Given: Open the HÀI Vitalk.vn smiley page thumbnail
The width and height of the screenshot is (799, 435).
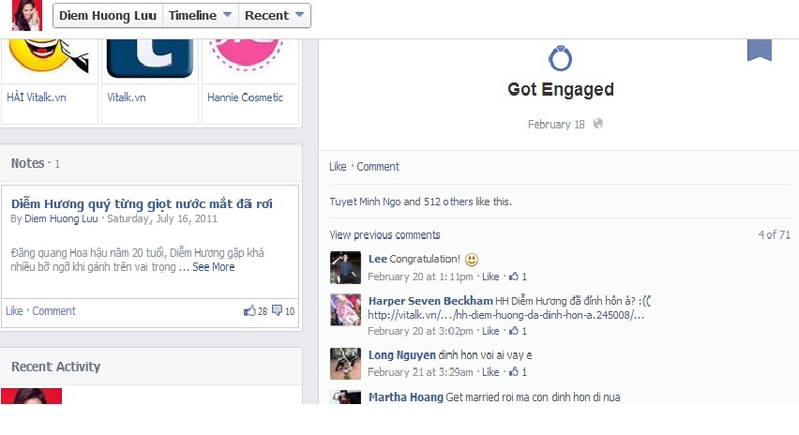Looking at the screenshot, I should [x=49, y=56].
